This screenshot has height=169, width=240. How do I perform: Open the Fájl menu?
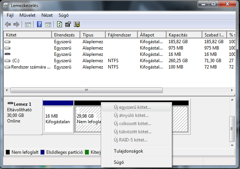[x=10, y=15]
